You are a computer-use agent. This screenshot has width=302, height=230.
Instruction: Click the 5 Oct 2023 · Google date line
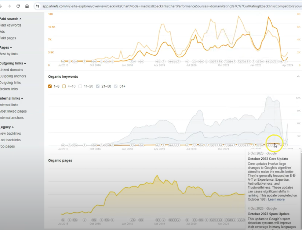coord(262,153)
